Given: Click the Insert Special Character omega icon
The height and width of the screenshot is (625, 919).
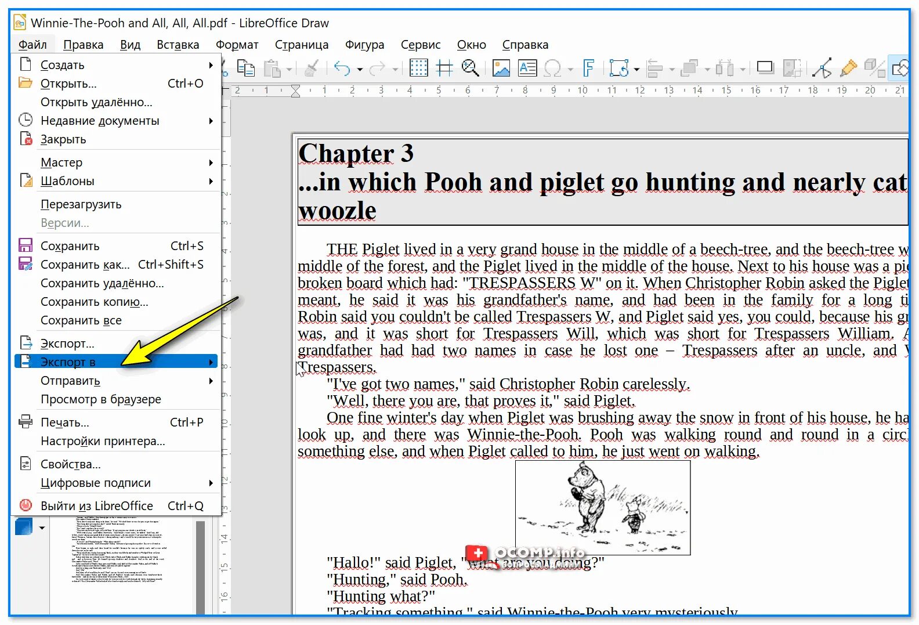Looking at the screenshot, I should pyautogui.click(x=552, y=68).
